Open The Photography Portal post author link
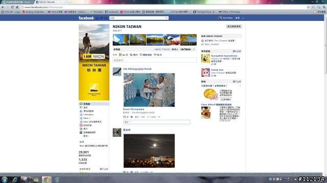 click(x=137, y=69)
